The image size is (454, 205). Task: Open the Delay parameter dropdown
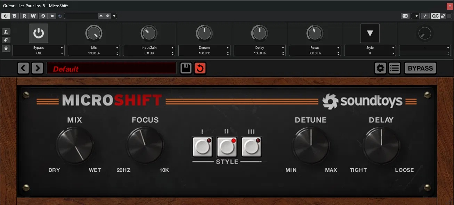260,48
